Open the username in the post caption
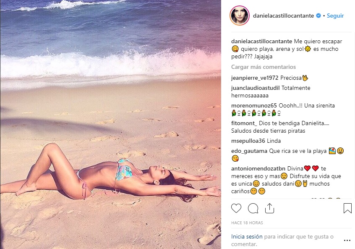Screen dimensions: 355x249 coord(262,41)
